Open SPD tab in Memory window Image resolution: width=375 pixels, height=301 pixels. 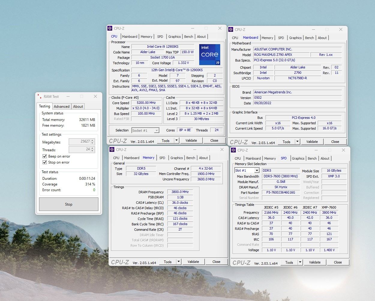coord(162,158)
